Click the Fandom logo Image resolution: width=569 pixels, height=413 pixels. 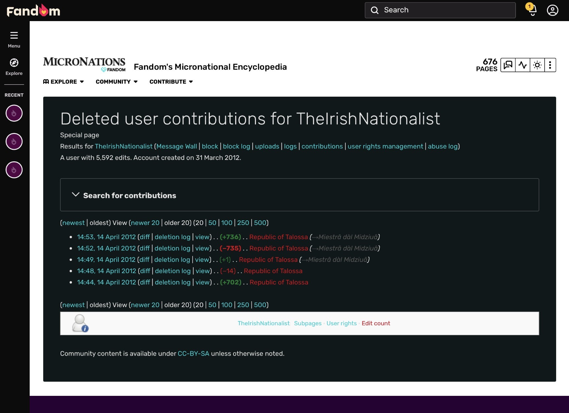[x=33, y=11]
